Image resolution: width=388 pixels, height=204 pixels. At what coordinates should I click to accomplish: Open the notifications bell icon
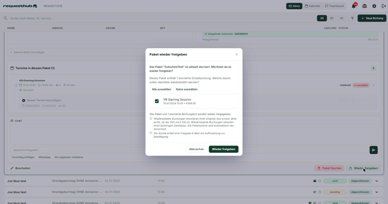353,6
